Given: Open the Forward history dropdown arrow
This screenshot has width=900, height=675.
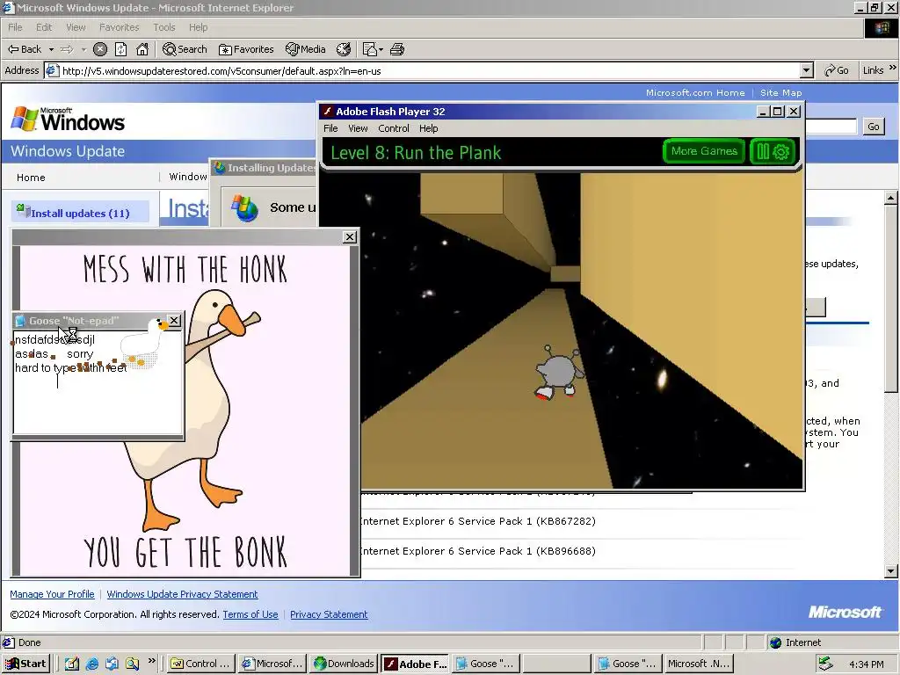Looking at the screenshot, I should point(83,50).
